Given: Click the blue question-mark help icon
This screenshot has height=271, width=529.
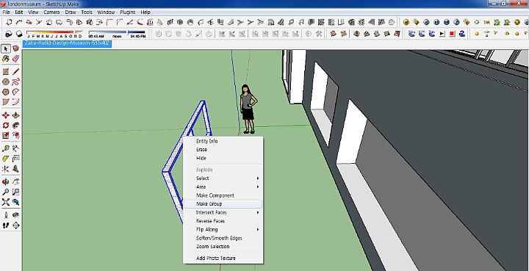Looking at the screenshot, I should click(462, 34).
